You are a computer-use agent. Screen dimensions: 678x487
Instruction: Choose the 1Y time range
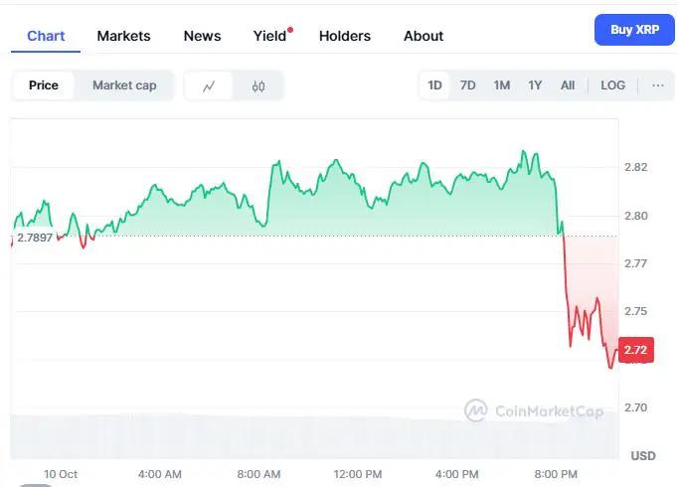[x=535, y=85]
